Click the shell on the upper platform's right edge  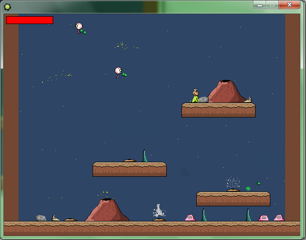[x=248, y=100]
